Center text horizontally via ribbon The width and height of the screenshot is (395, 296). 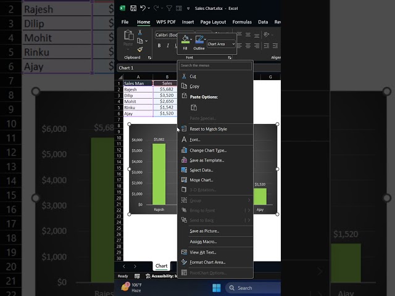[x=248, y=46]
